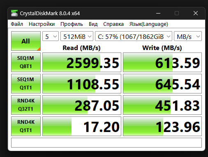Open the Вид menu
Viewport: 208px width, 157px height.
pyautogui.click(x=93, y=24)
